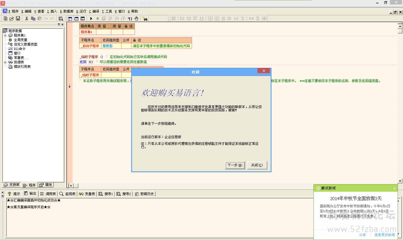Open the 插入 menu
The image size is (403, 240).
(x=52, y=11)
